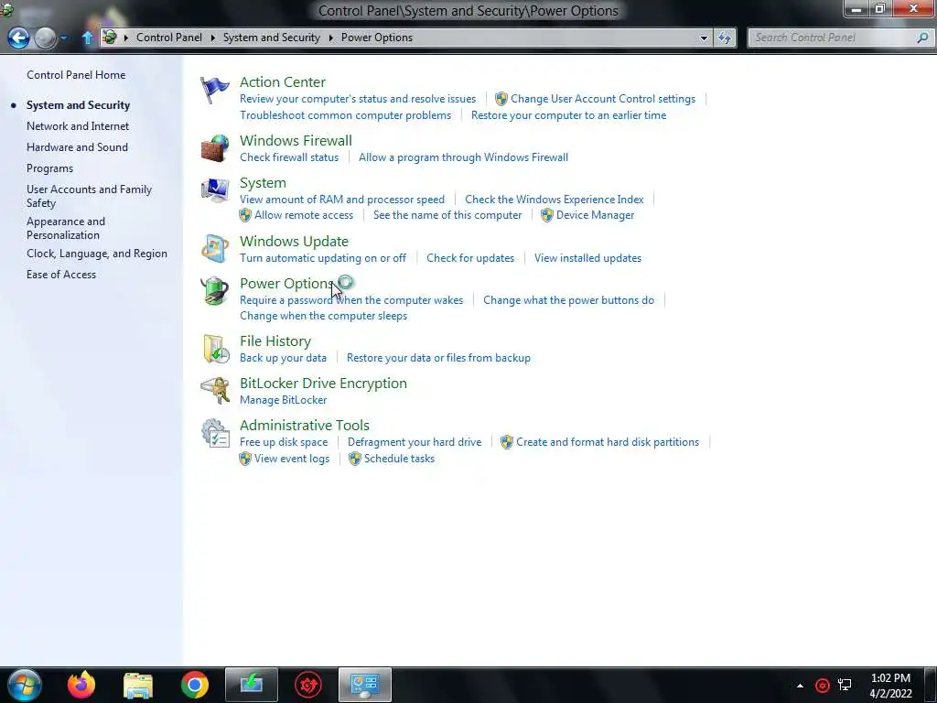Click the Control Panel icon in address bar

tap(110, 37)
